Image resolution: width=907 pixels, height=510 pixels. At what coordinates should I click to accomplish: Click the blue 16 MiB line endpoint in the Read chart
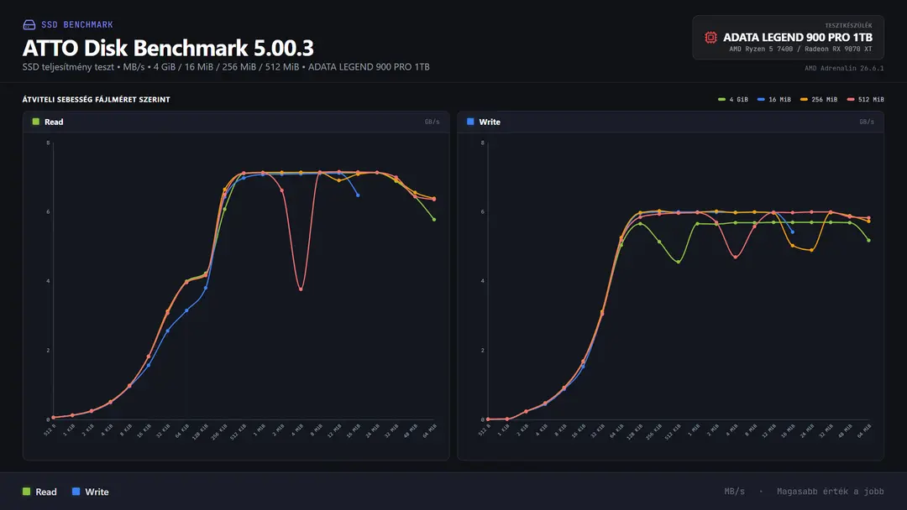coord(358,195)
